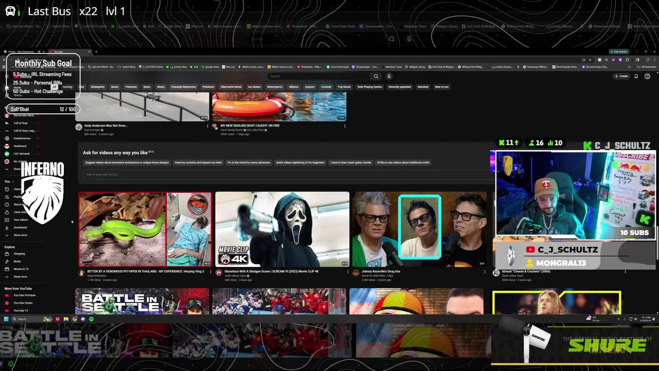This screenshot has height=371, width=659.
Task: Open the All Bookmarks folder
Action: 647,67
